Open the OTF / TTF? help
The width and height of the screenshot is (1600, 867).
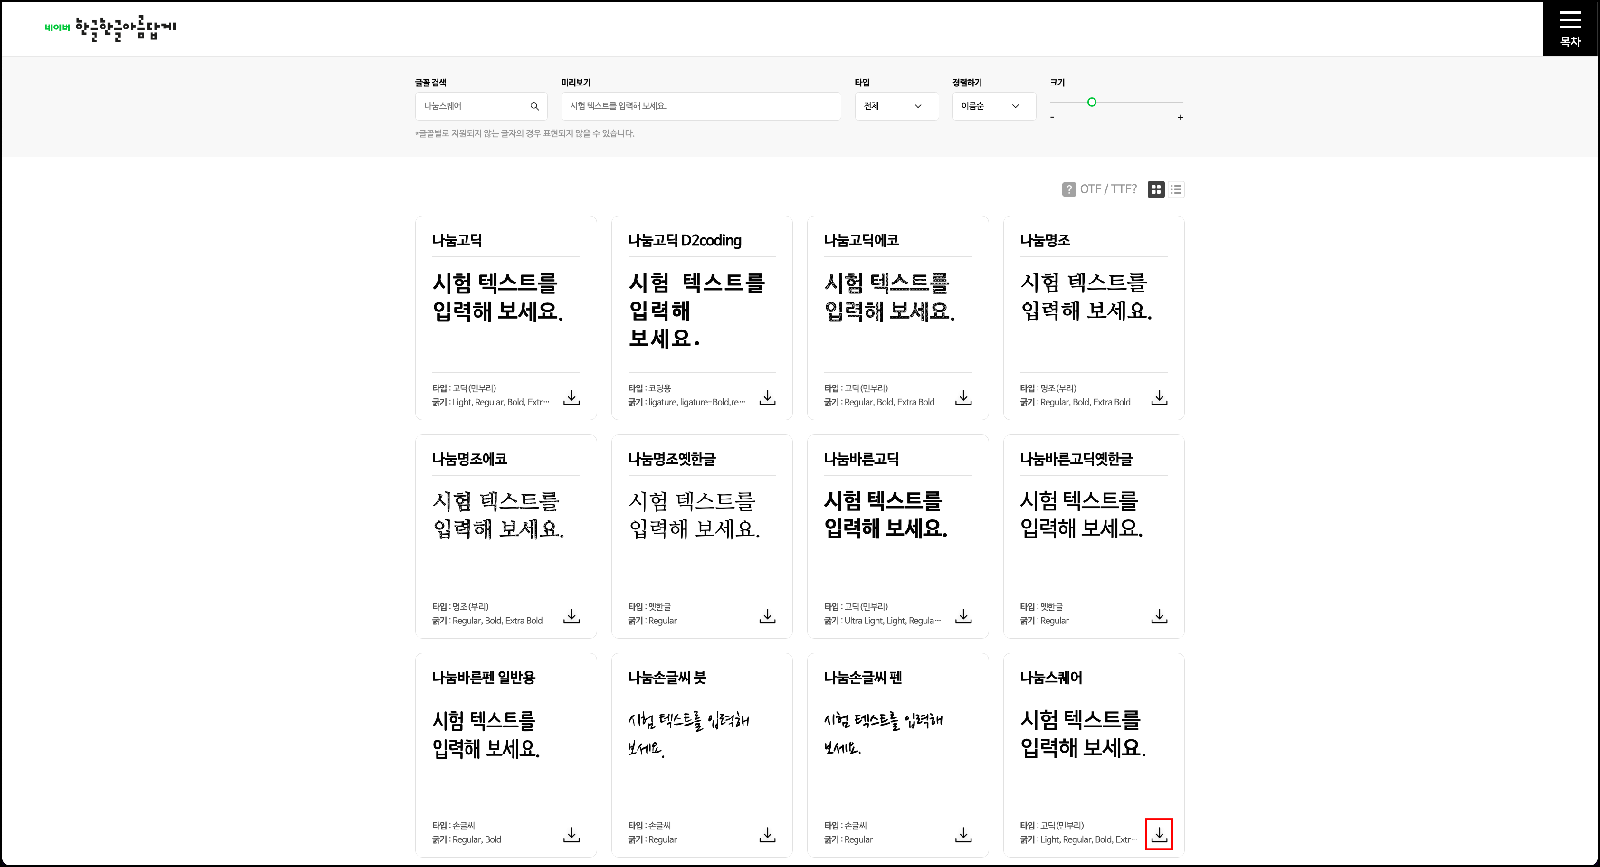tap(1099, 189)
